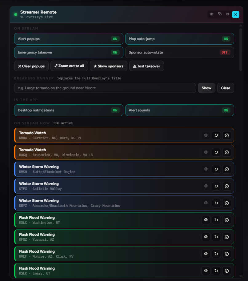Toggle Alert sounds in the app
This screenshot has height=281, width=248.
click(x=180, y=110)
